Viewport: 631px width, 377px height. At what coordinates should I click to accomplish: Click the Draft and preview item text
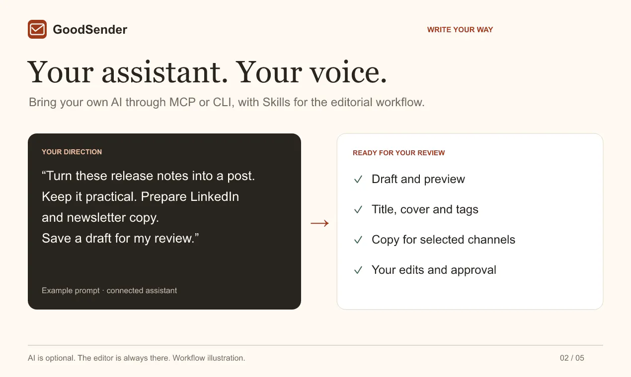click(x=418, y=180)
